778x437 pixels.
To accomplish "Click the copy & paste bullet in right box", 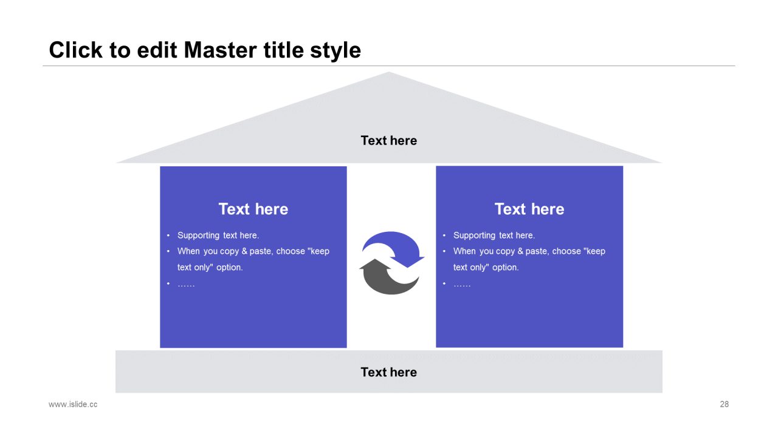I will point(529,259).
